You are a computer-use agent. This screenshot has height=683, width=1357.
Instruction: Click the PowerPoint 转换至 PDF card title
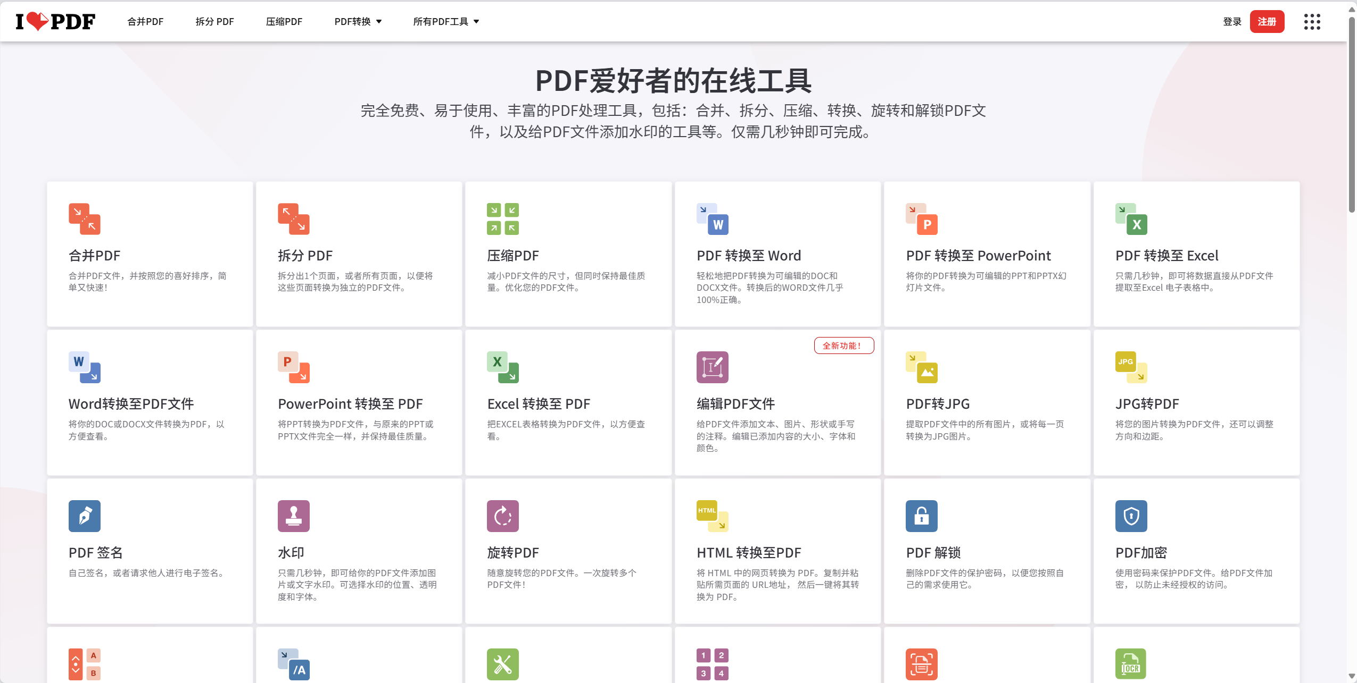click(x=350, y=404)
